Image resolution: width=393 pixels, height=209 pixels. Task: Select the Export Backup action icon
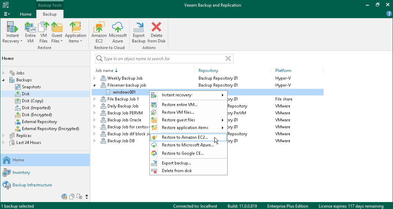tap(139, 31)
